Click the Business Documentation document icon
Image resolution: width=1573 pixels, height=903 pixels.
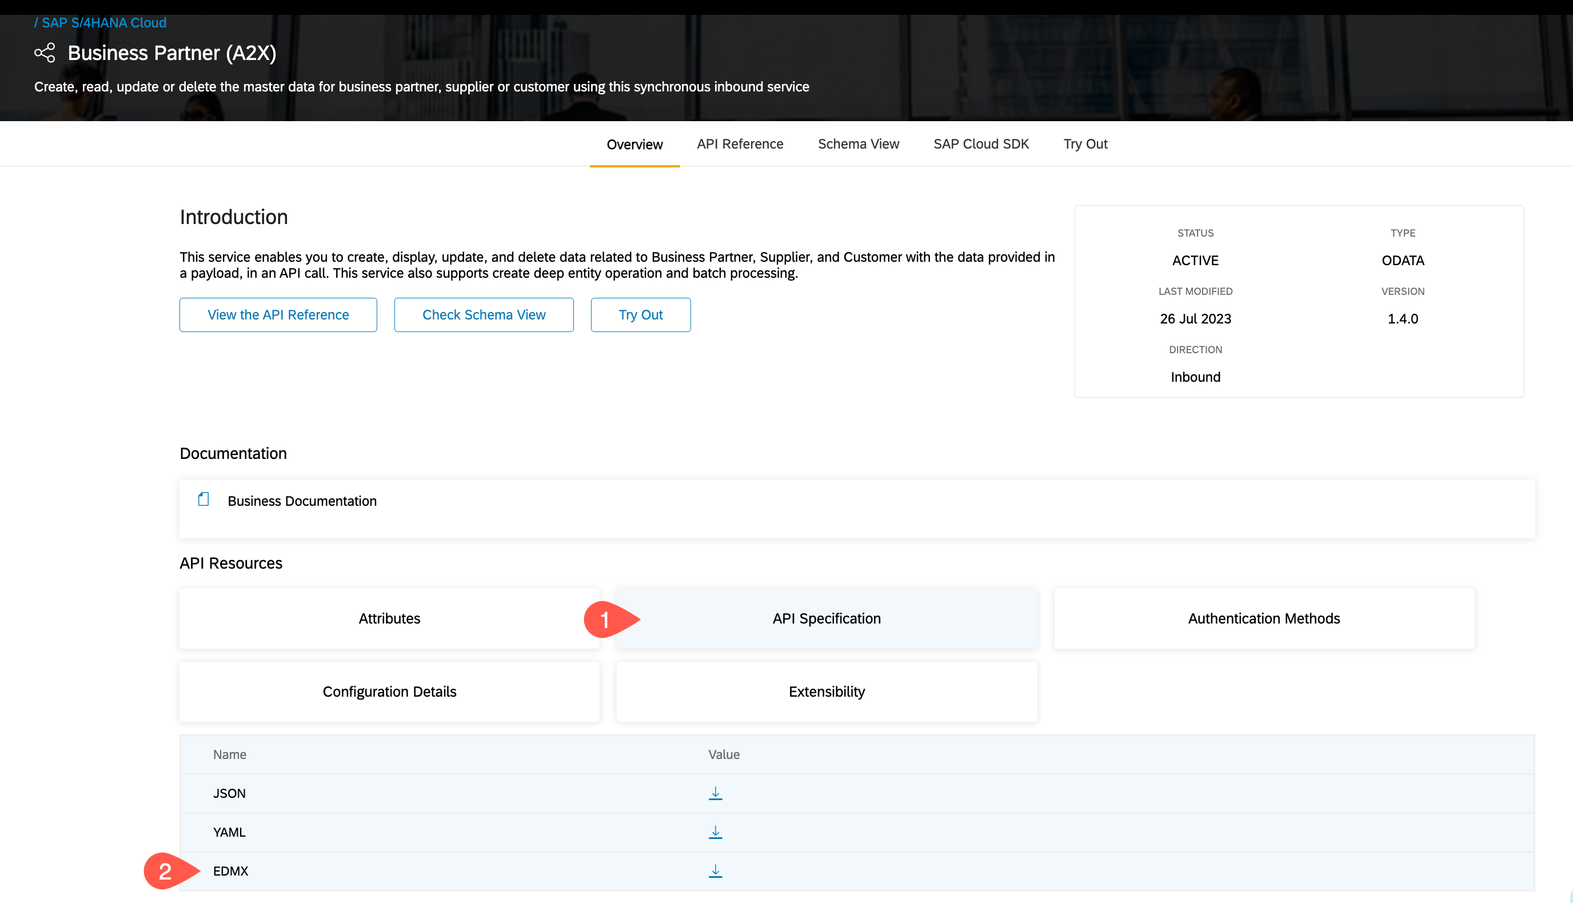pyautogui.click(x=203, y=500)
